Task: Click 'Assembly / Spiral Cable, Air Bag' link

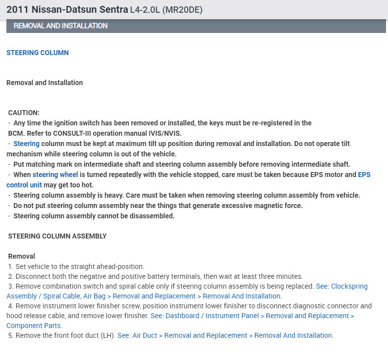Action: coord(56,296)
